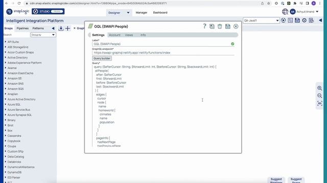The height and width of the screenshot is (183, 327).
Task: Collapse the snaps sidebar arrow
Action: pyautogui.click(x=53, y=28)
